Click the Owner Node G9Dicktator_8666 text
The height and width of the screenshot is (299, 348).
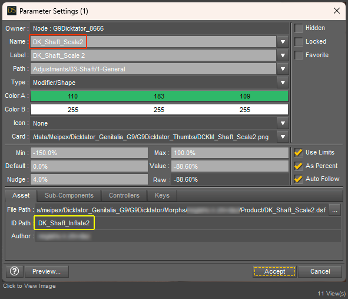point(68,28)
